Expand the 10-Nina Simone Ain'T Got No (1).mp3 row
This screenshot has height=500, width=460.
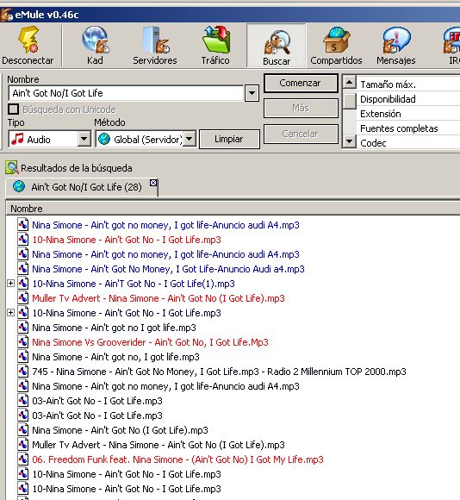[11, 283]
